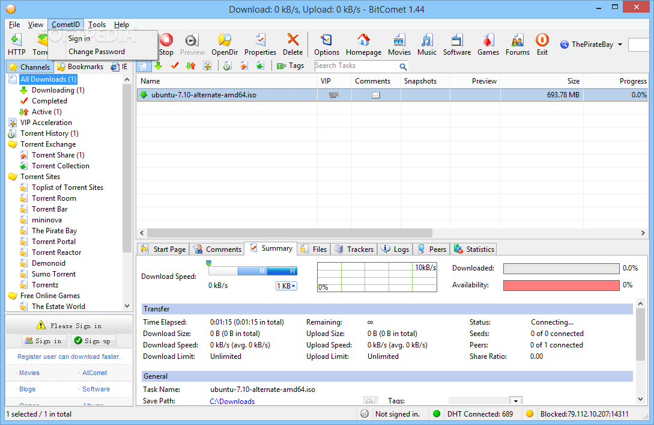This screenshot has width=654, height=425.
Task: Click the Search Tasks input field
Action: tap(357, 66)
